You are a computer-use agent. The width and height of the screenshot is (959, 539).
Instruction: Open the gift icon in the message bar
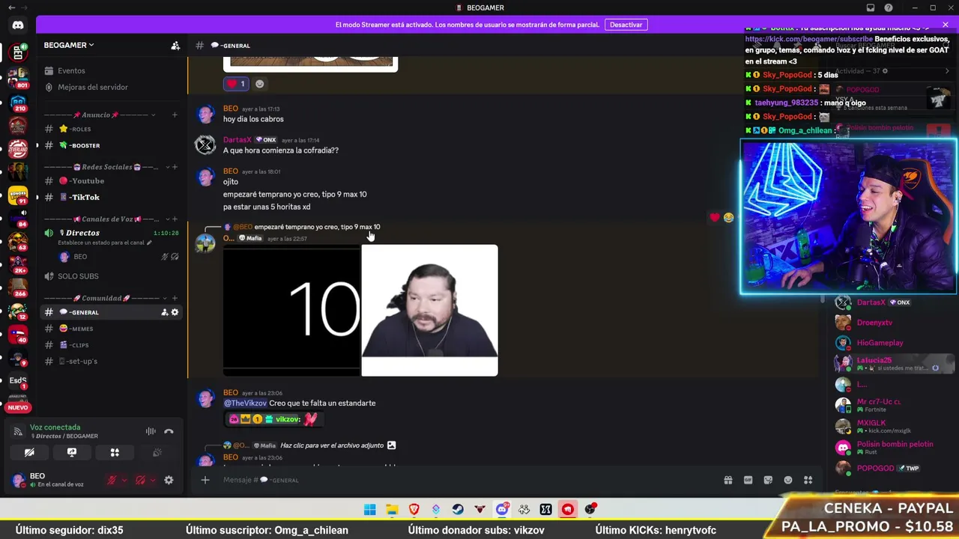point(727,480)
